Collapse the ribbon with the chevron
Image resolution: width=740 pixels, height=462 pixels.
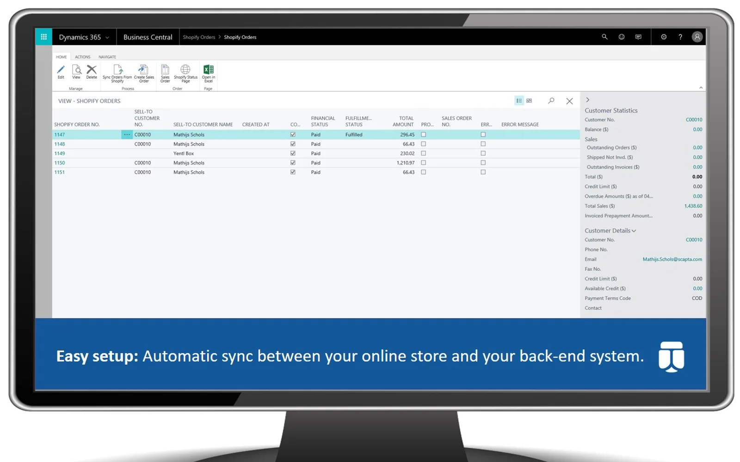[x=701, y=87]
